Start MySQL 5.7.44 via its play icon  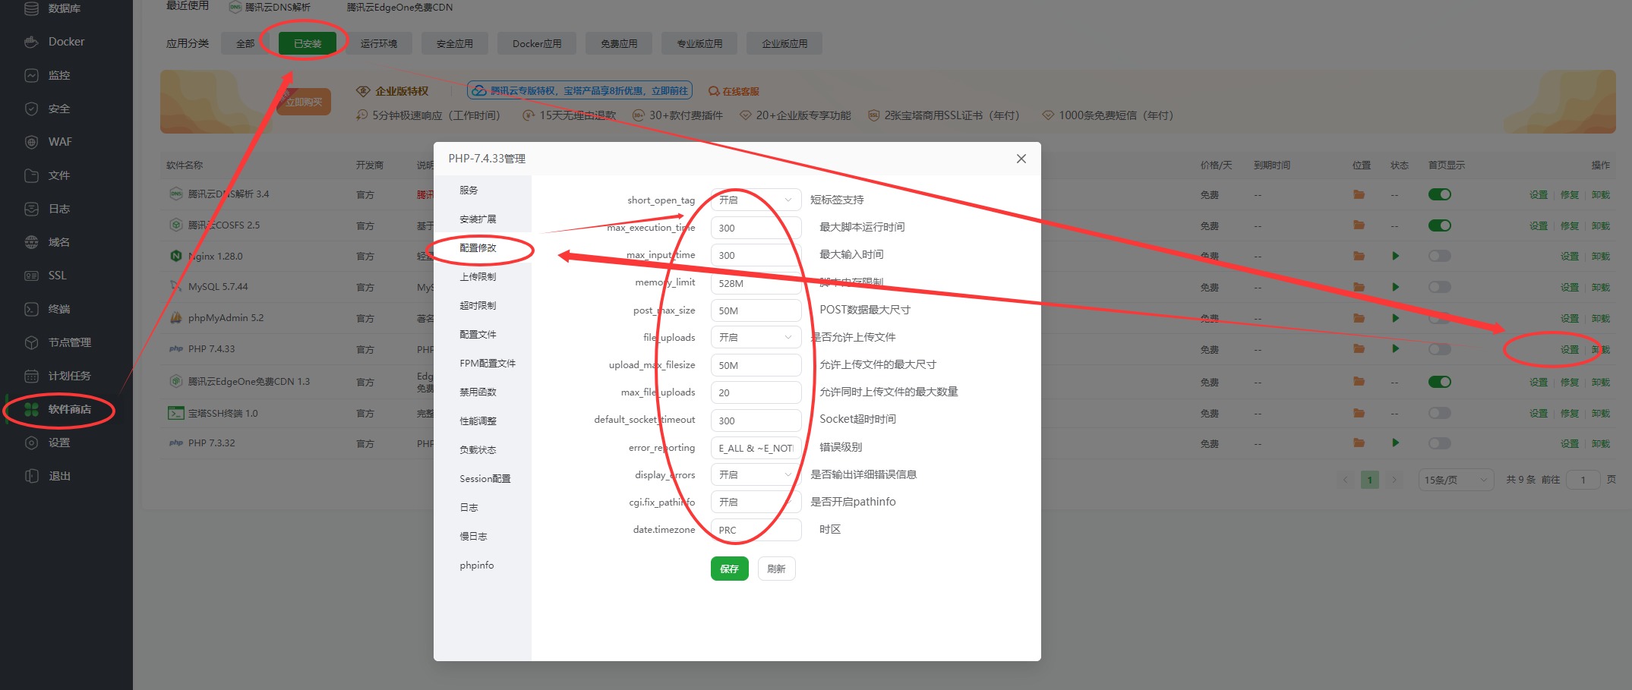(x=1396, y=287)
